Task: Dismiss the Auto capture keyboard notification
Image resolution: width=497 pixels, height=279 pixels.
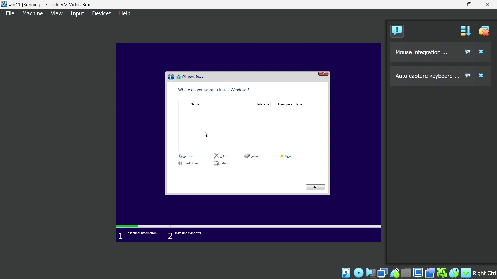Action: click(481, 76)
